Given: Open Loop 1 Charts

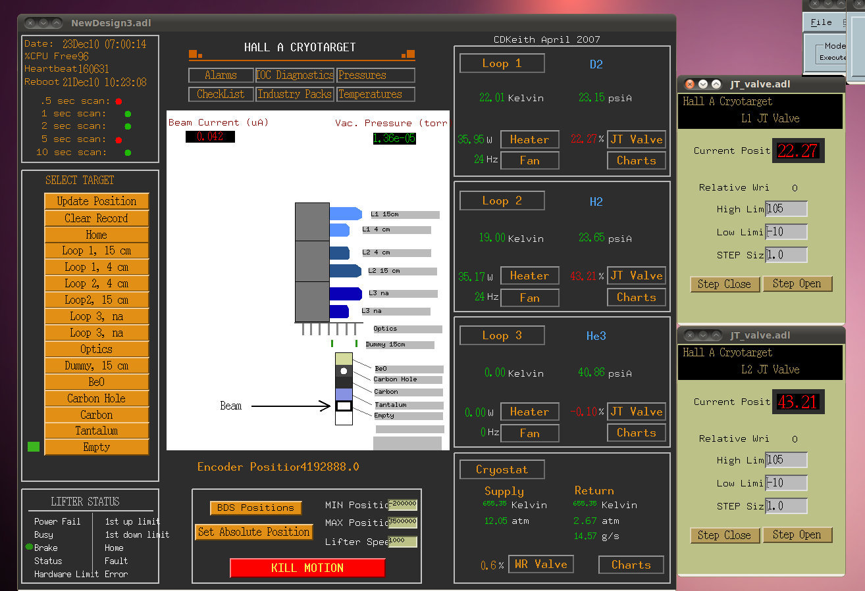Looking at the screenshot, I should tap(637, 160).
